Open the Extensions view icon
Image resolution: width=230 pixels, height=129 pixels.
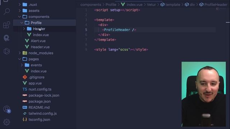(6, 25)
